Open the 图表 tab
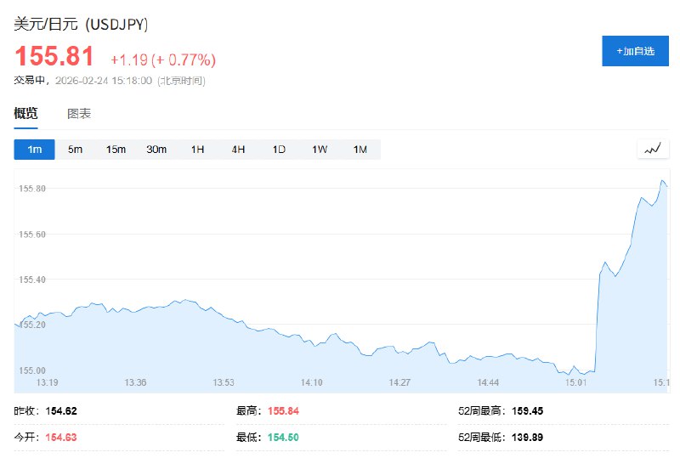Image resolution: width=680 pixels, height=475 pixels. click(79, 114)
